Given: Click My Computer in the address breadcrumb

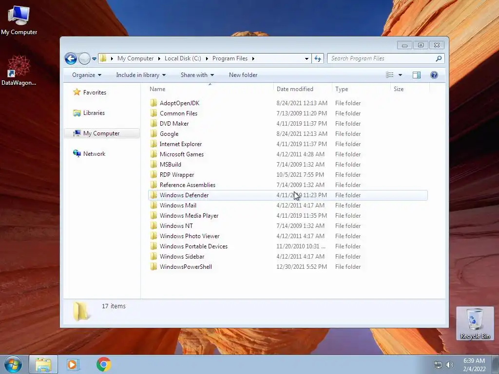Looking at the screenshot, I should [135, 58].
